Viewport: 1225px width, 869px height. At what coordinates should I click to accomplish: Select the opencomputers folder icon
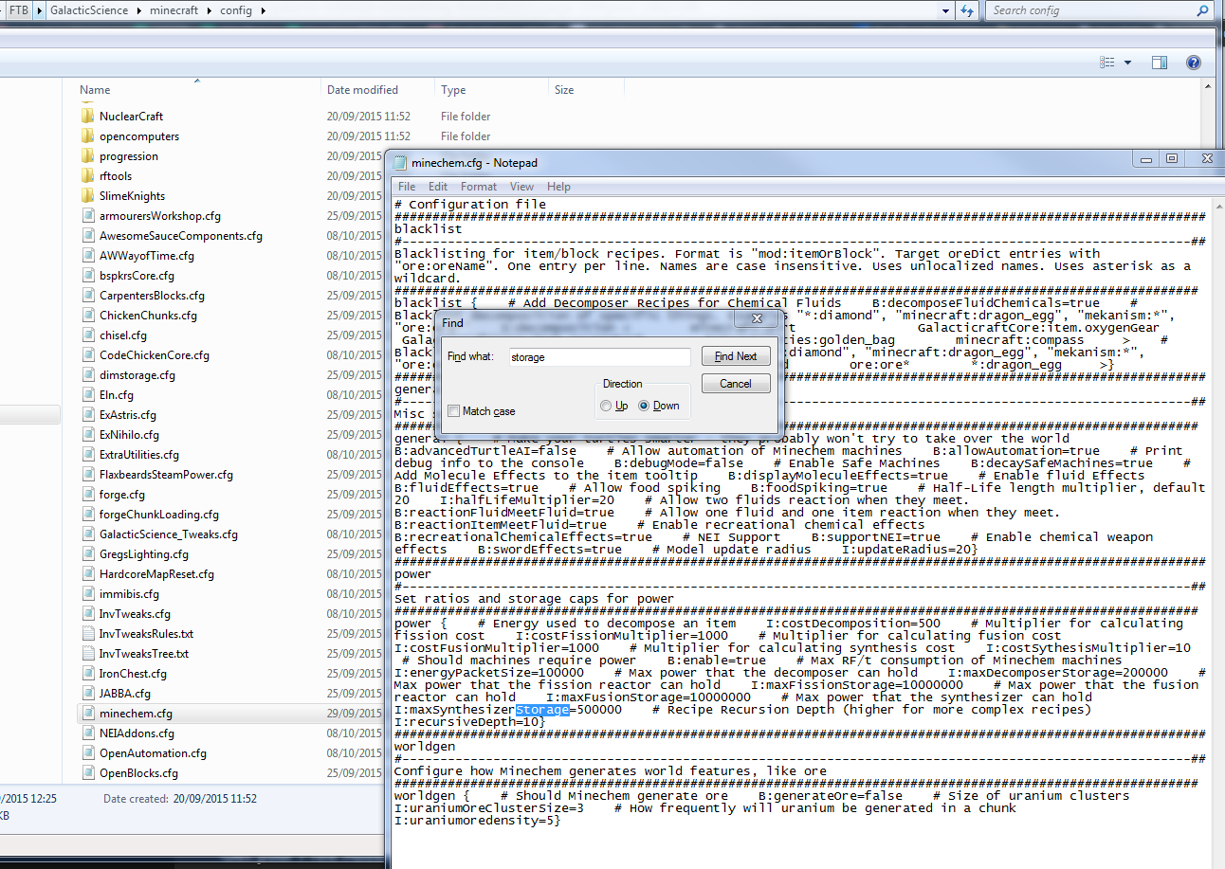tap(87, 136)
